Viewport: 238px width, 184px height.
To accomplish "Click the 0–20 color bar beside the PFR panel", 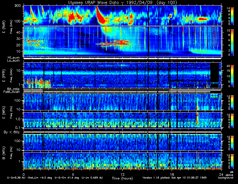I will pos(232,76).
